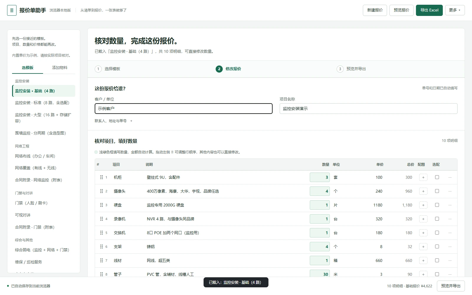This screenshot has height=295, width=472.
Task: Select template 综合弱电 (监控 + 网络 + 门禁)
Action: coord(44,250)
